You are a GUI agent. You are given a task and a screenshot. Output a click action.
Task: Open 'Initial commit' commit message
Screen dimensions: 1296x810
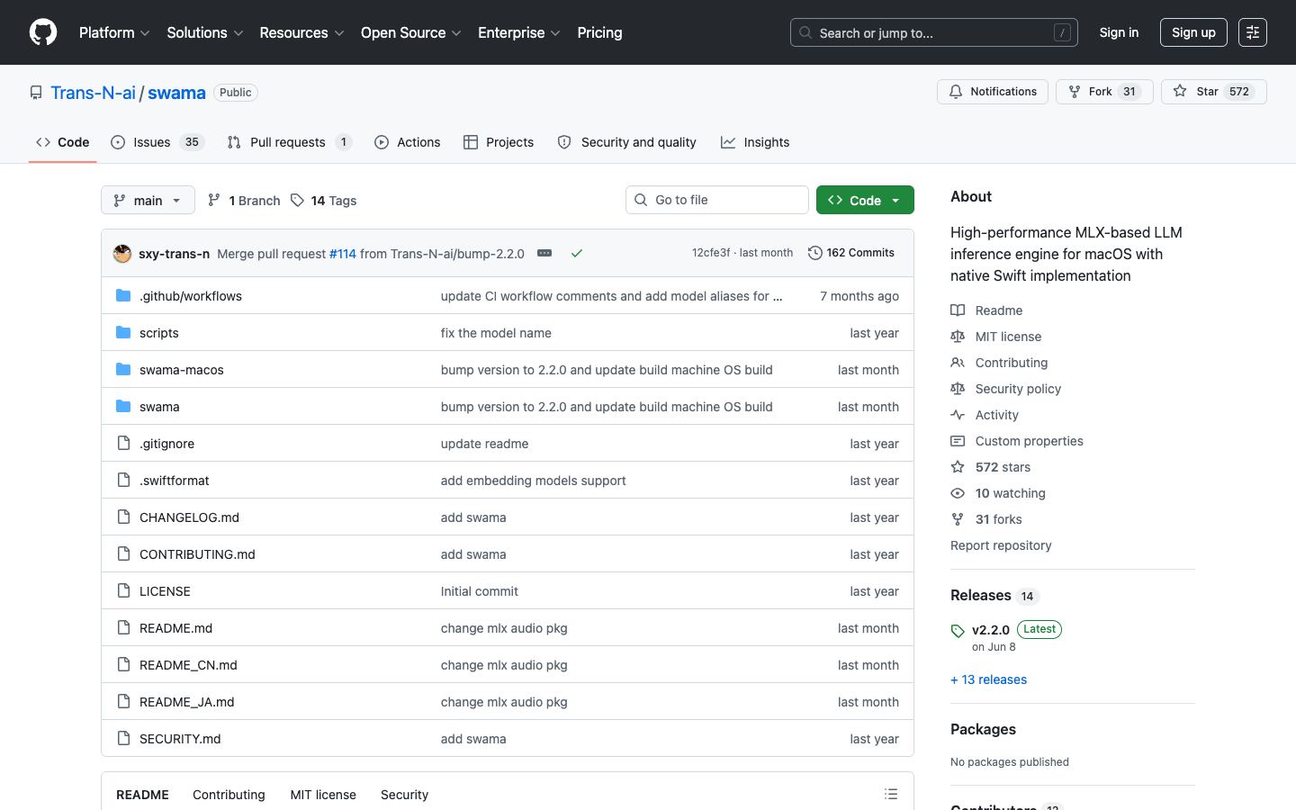click(479, 591)
